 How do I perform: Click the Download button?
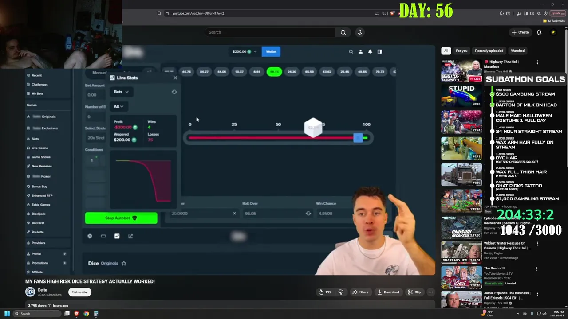coord(388,292)
